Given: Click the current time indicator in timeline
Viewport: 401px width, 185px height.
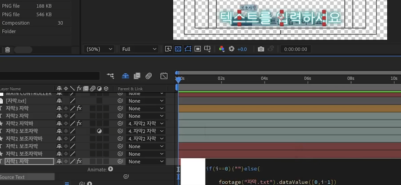Looking at the screenshot, I should point(179,79).
